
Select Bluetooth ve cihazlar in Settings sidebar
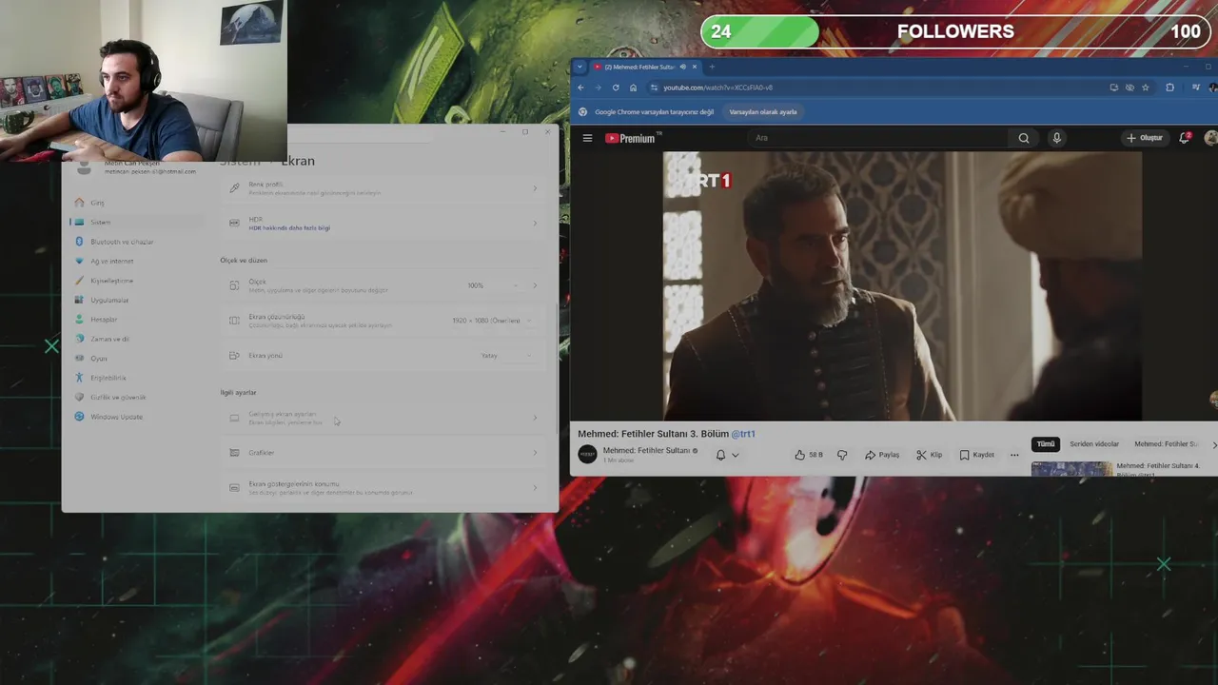point(135,242)
